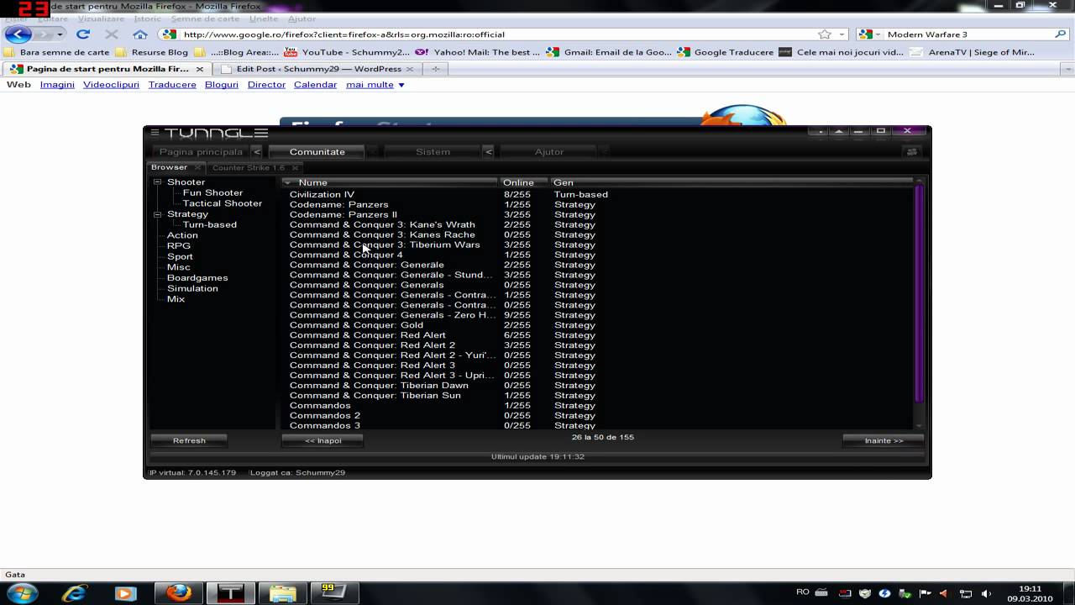
Task: Expand mai multe Google menu
Action: pos(375,85)
